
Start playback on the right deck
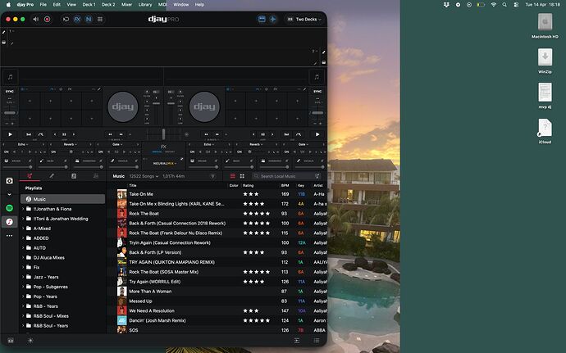317,134
